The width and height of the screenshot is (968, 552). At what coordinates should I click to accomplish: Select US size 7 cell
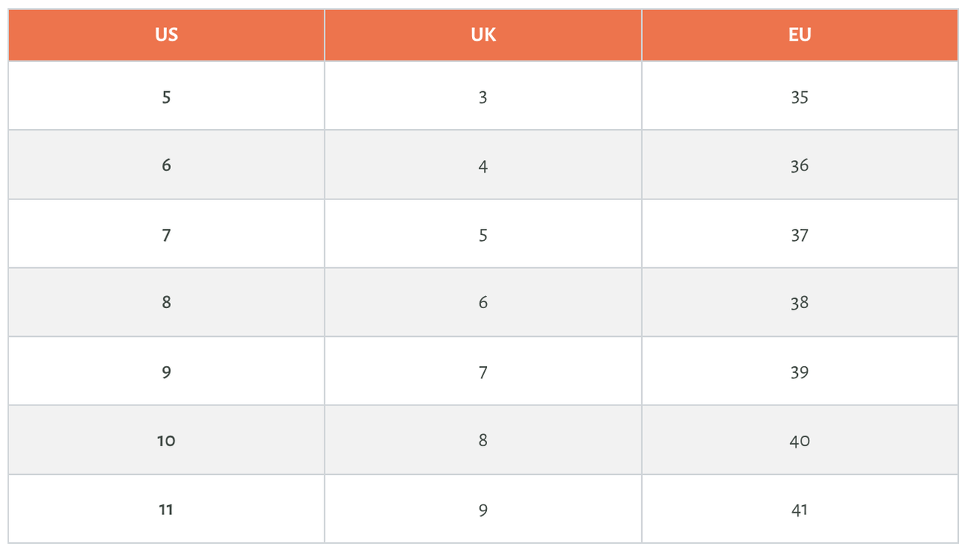coord(166,234)
